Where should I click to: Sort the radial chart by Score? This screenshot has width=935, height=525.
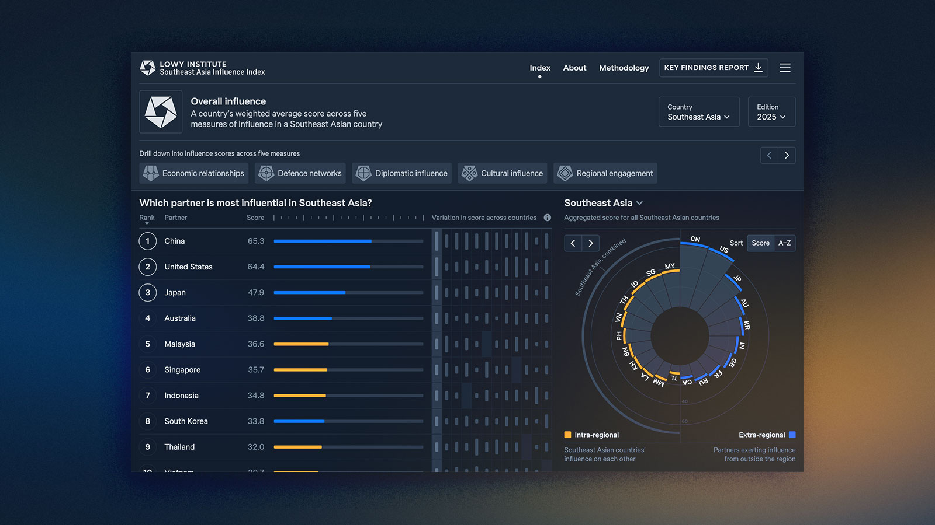click(760, 243)
